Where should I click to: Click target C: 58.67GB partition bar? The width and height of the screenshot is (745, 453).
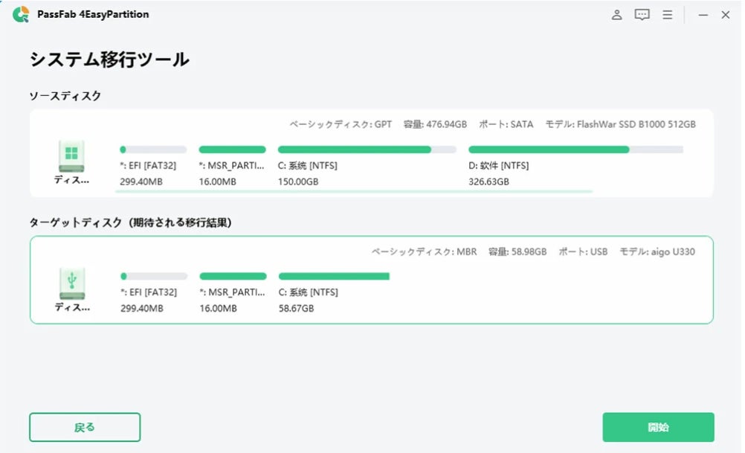pyautogui.click(x=334, y=276)
